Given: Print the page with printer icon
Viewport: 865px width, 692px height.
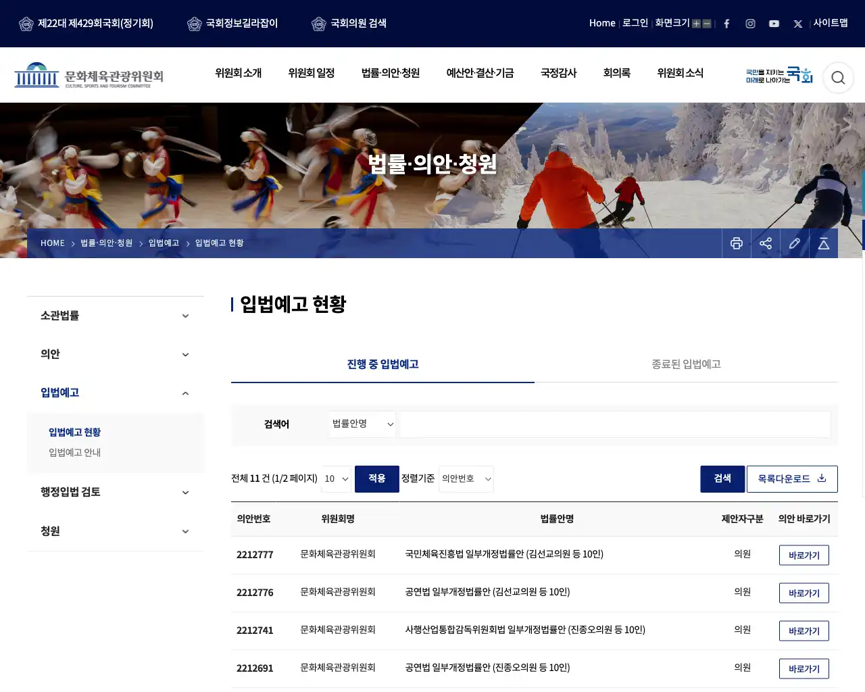Looking at the screenshot, I should (737, 243).
